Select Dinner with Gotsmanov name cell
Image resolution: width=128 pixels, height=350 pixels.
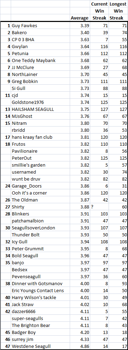click(40, 284)
